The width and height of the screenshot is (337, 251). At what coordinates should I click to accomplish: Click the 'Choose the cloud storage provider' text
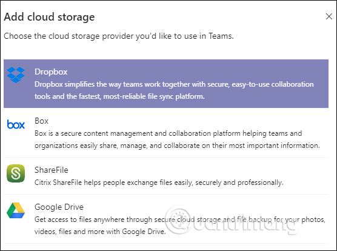point(118,36)
